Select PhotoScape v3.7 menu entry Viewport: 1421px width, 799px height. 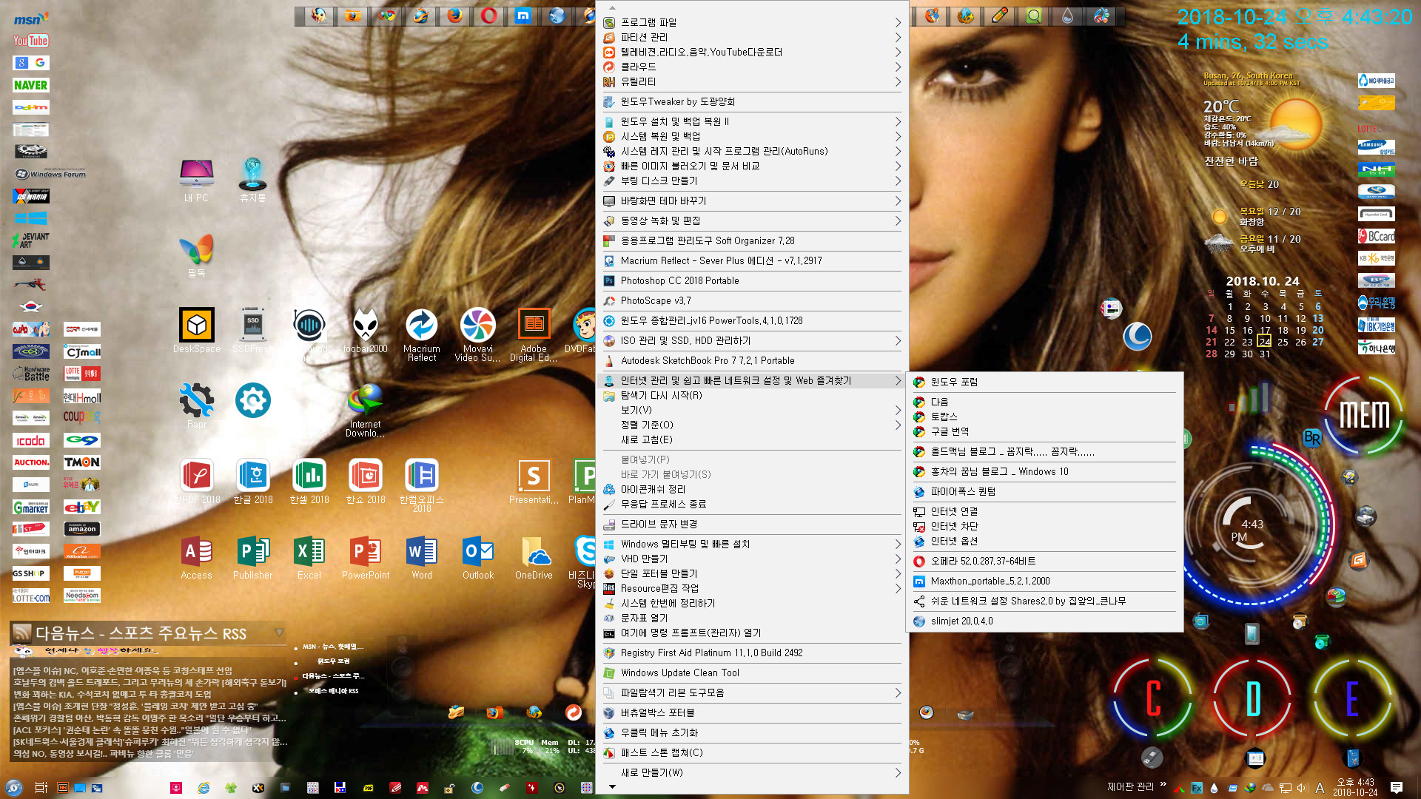752,300
